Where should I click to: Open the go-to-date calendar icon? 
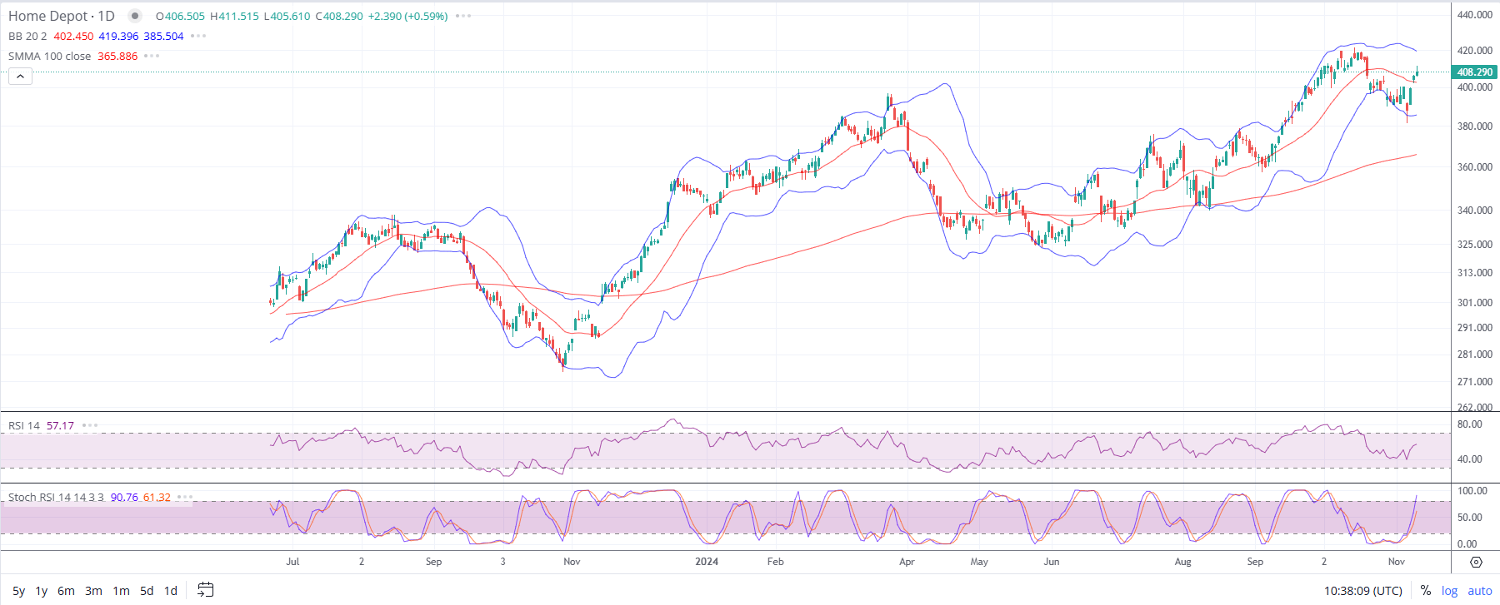(205, 590)
